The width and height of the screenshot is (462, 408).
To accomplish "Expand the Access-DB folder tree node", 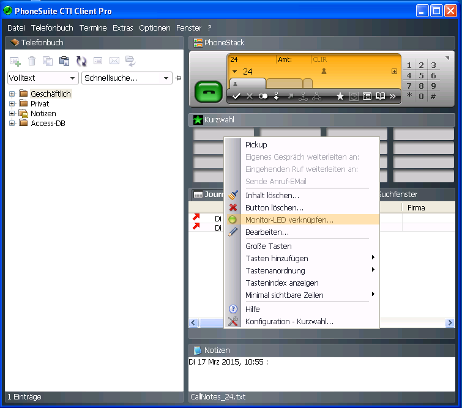I will [12, 123].
